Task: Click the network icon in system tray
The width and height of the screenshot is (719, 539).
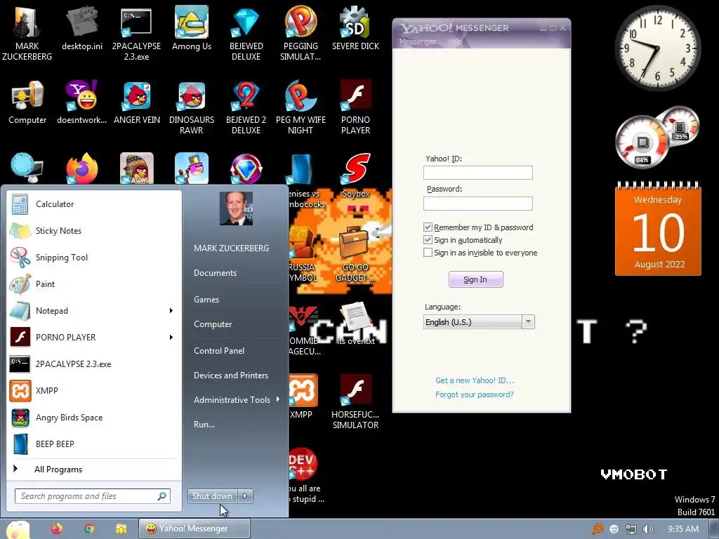Action: tap(631, 529)
